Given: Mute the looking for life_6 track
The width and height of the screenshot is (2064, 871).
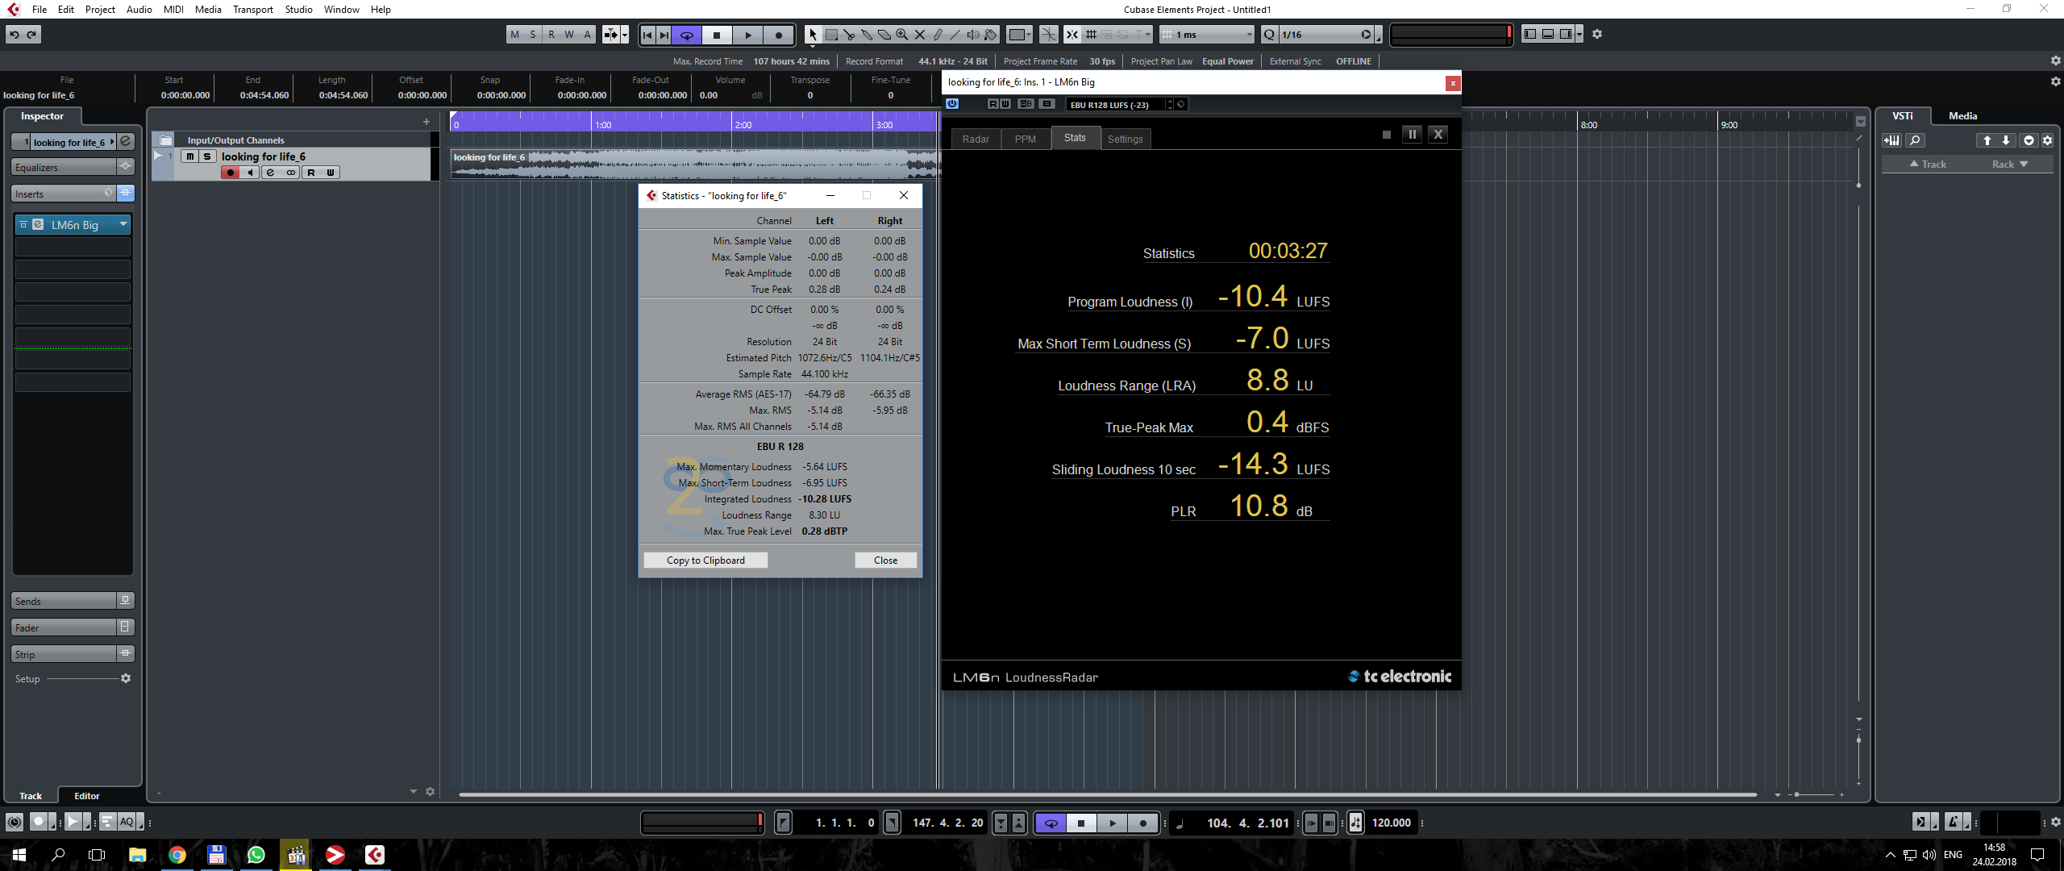Looking at the screenshot, I should click(x=190, y=156).
